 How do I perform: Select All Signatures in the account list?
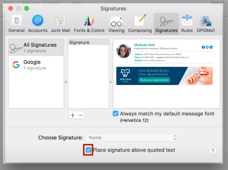click(36, 48)
